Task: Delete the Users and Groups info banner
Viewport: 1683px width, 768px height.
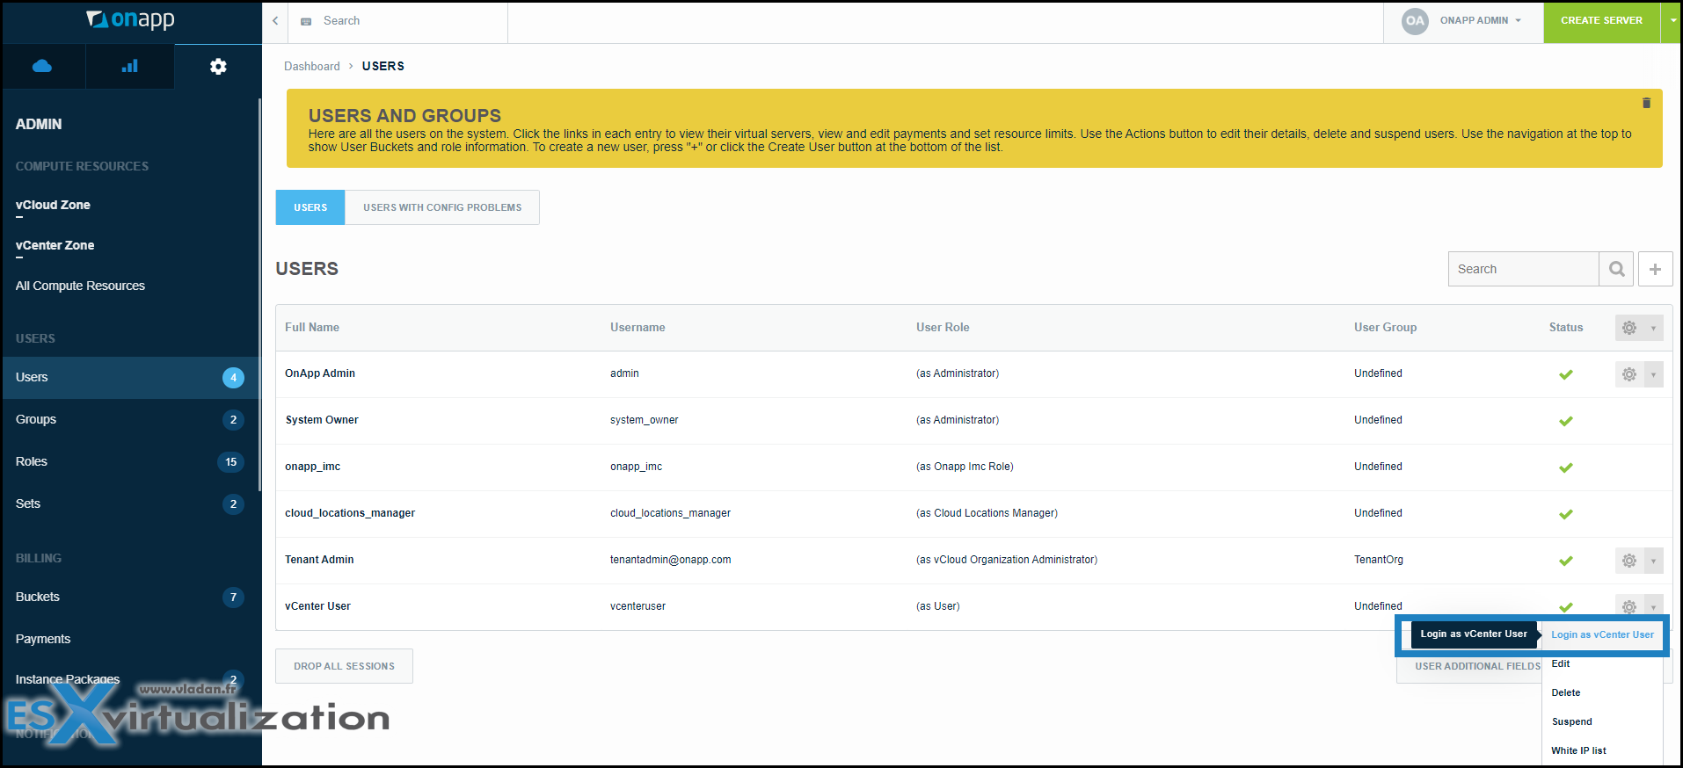Action: click(1646, 103)
